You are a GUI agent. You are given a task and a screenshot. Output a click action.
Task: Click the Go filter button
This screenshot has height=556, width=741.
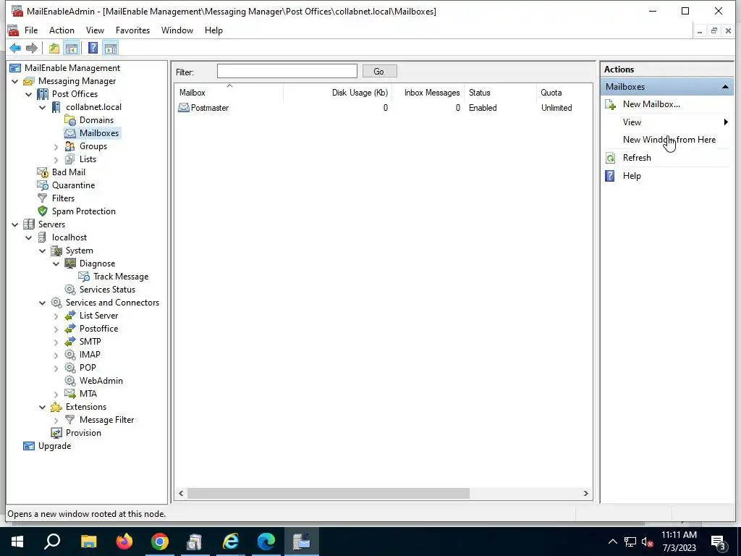[x=379, y=72]
